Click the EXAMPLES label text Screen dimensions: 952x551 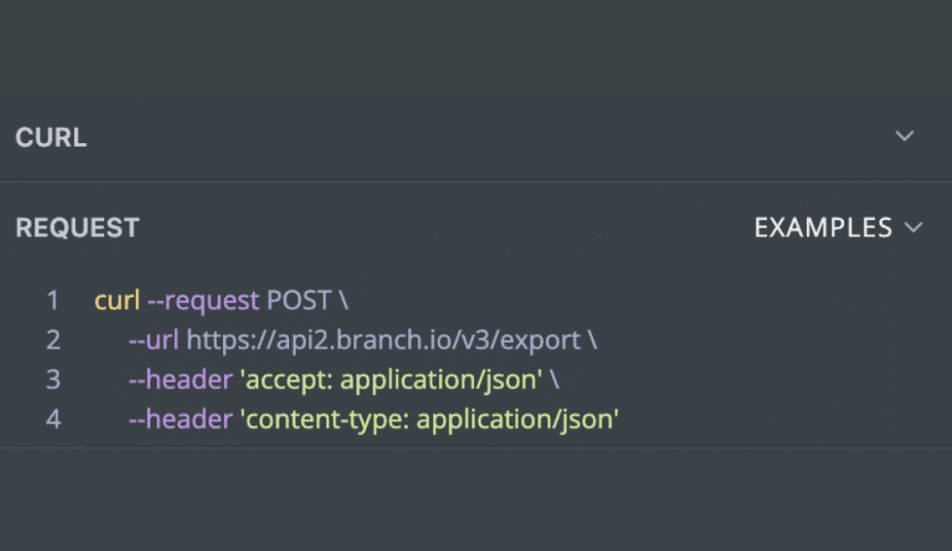pyautogui.click(x=822, y=228)
